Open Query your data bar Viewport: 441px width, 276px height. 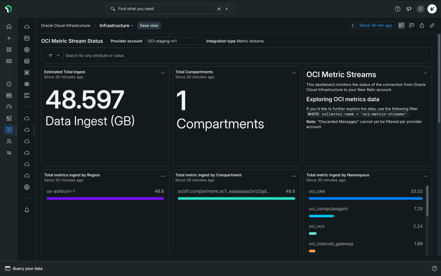(x=24, y=268)
